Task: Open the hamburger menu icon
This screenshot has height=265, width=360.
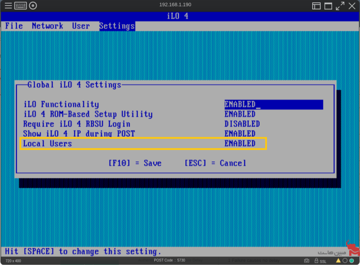Action: (x=8, y=5)
